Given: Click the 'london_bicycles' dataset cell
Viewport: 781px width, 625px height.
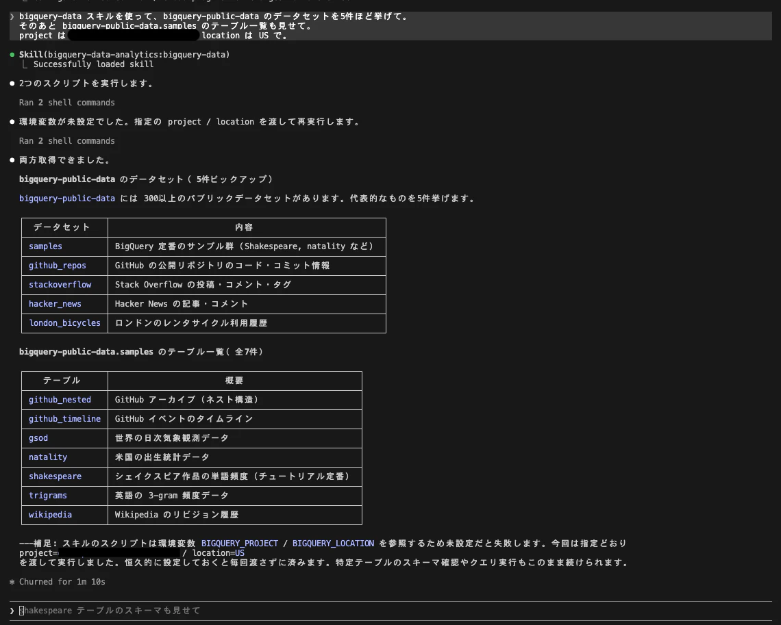Looking at the screenshot, I should point(65,323).
